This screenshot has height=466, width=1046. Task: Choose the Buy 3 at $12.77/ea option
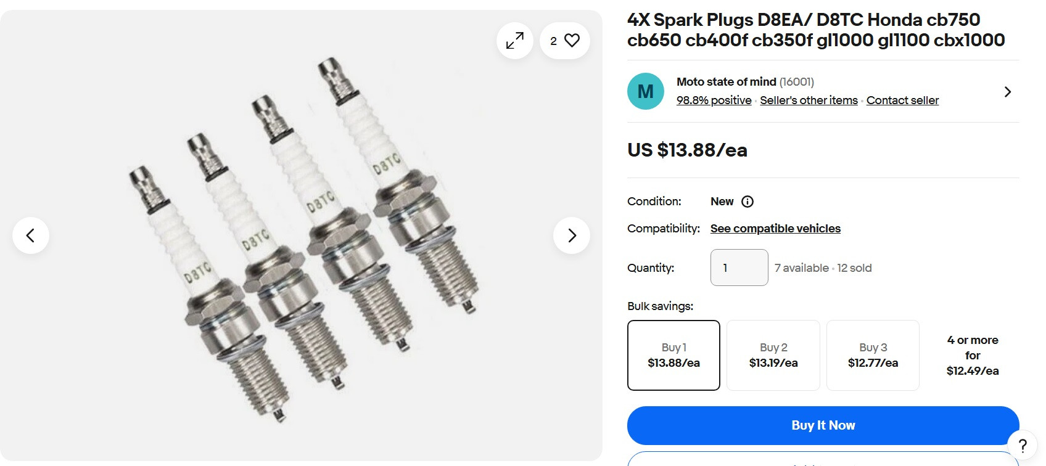point(873,355)
